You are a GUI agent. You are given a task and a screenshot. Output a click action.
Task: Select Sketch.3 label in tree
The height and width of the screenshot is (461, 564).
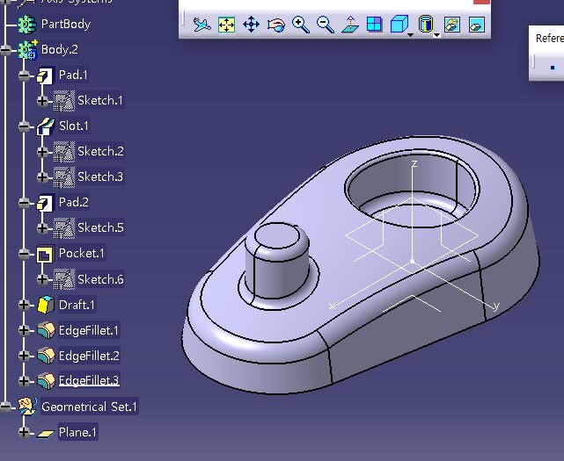tap(100, 176)
